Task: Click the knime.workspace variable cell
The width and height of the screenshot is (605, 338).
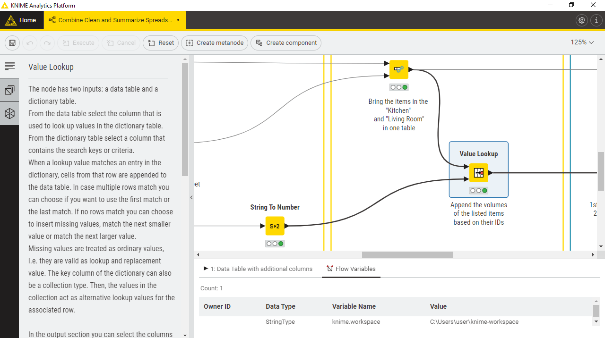Action: pos(356,322)
